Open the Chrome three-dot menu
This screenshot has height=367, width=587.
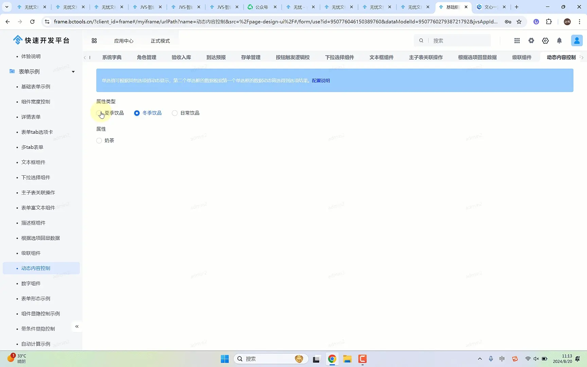point(580,22)
